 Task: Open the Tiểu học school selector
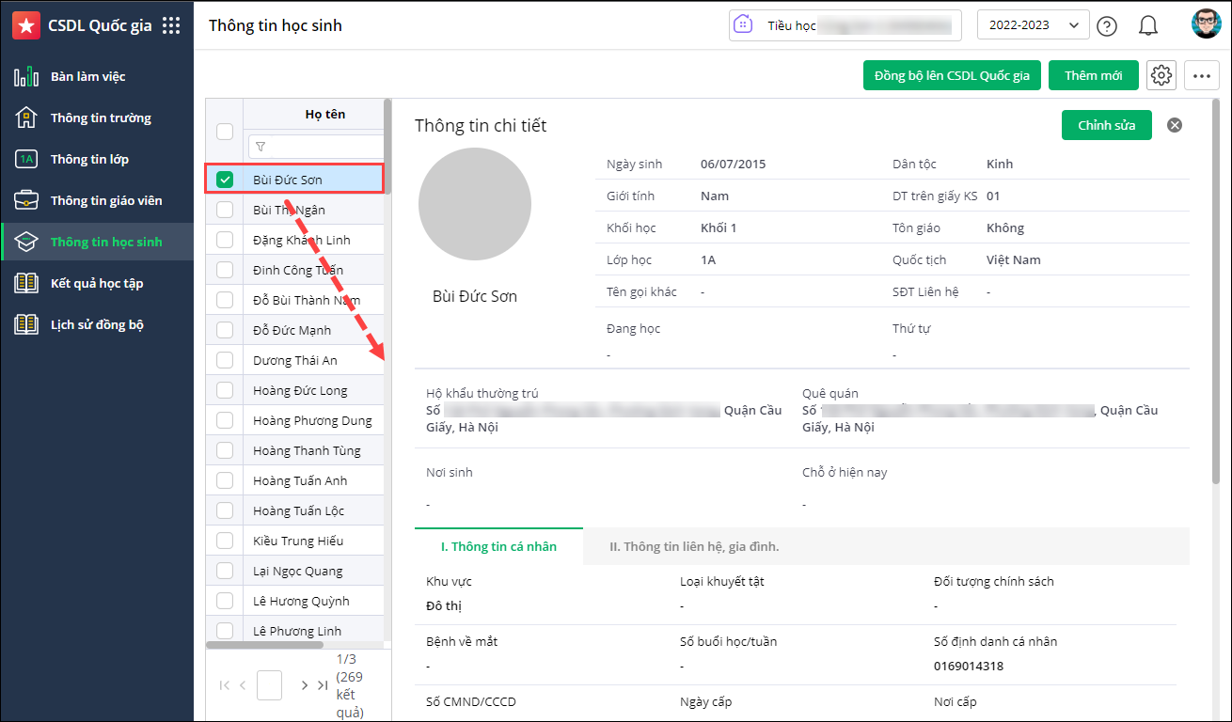click(845, 25)
